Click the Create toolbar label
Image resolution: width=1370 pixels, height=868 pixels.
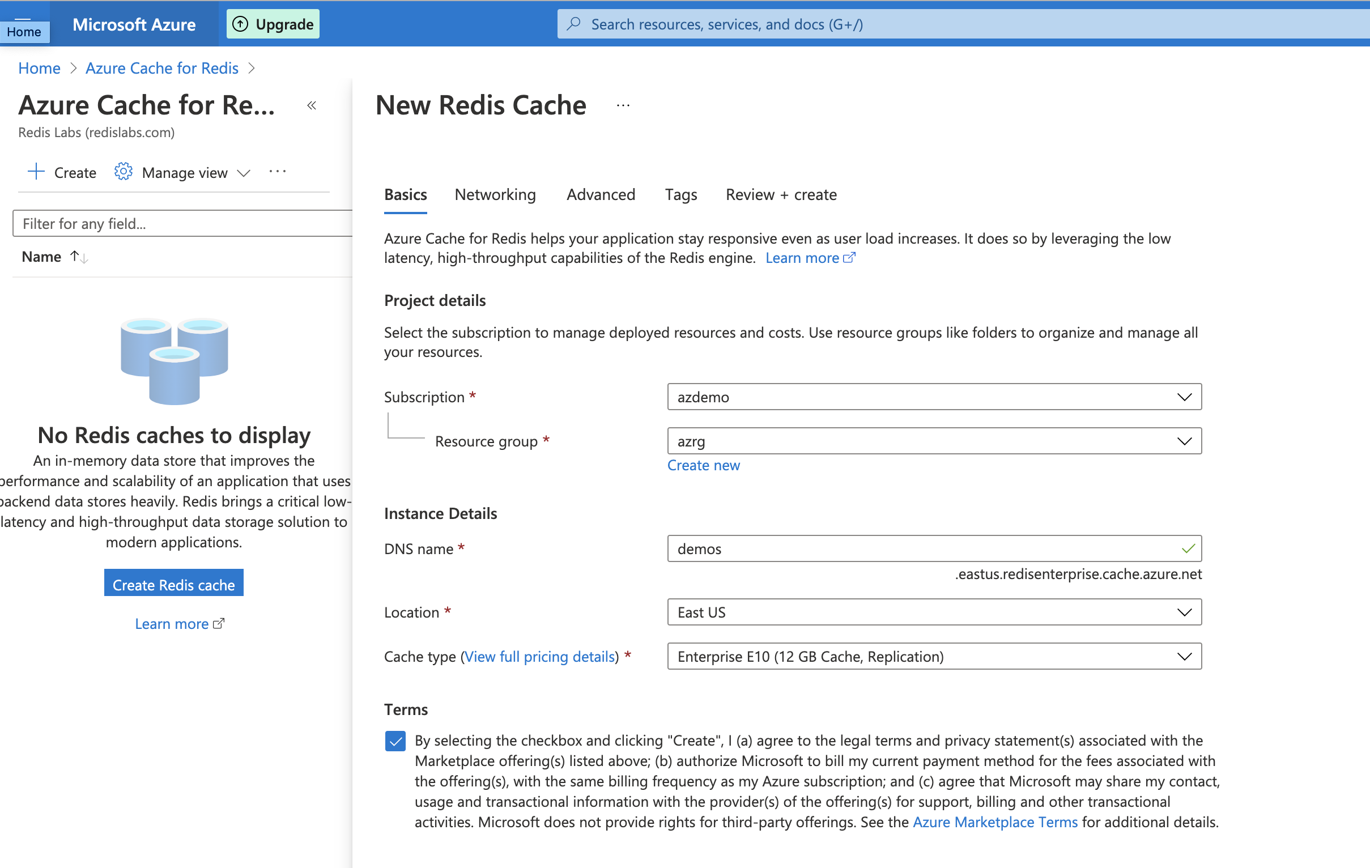[75, 173]
